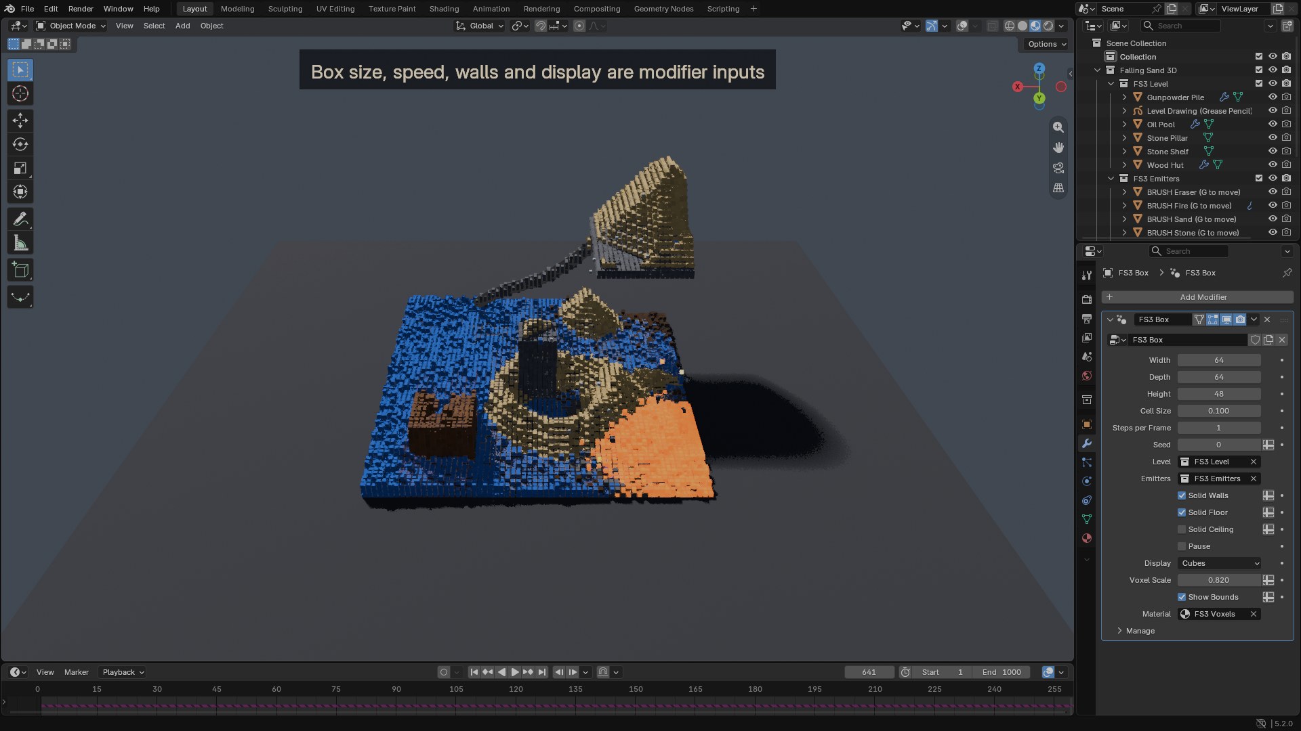Click the Add Modifier button
This screenshot has height=731, width=1301.
(1197, 297)
